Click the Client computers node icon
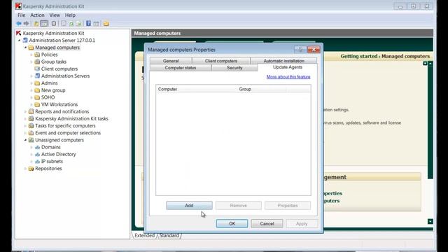This screenshot has height=252, width=448. click(x=37, y=69)
